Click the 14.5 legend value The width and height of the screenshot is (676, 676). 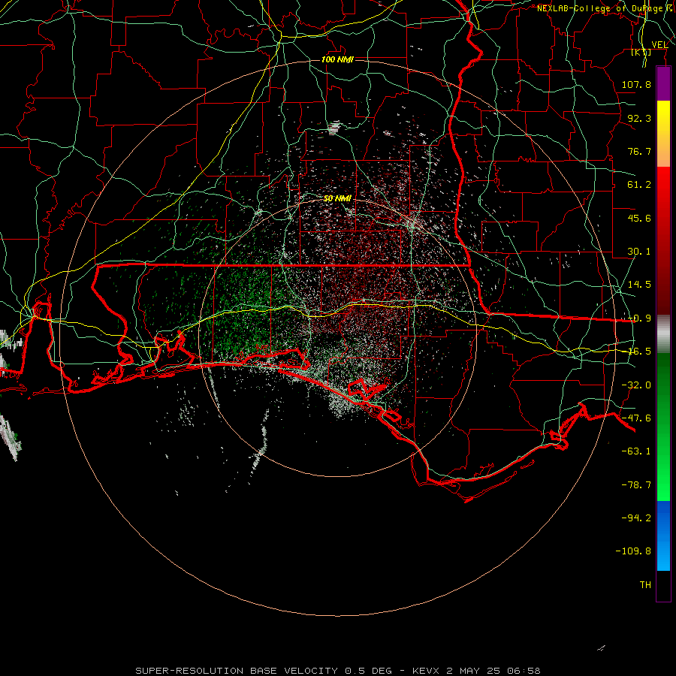tap(639, 285)
